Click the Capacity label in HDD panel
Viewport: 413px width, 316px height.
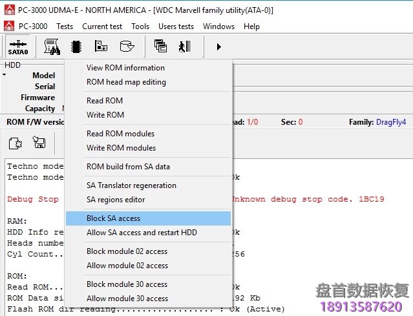point(40,109)
